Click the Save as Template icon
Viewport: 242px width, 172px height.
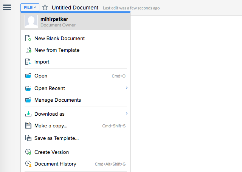pos(28,138)
